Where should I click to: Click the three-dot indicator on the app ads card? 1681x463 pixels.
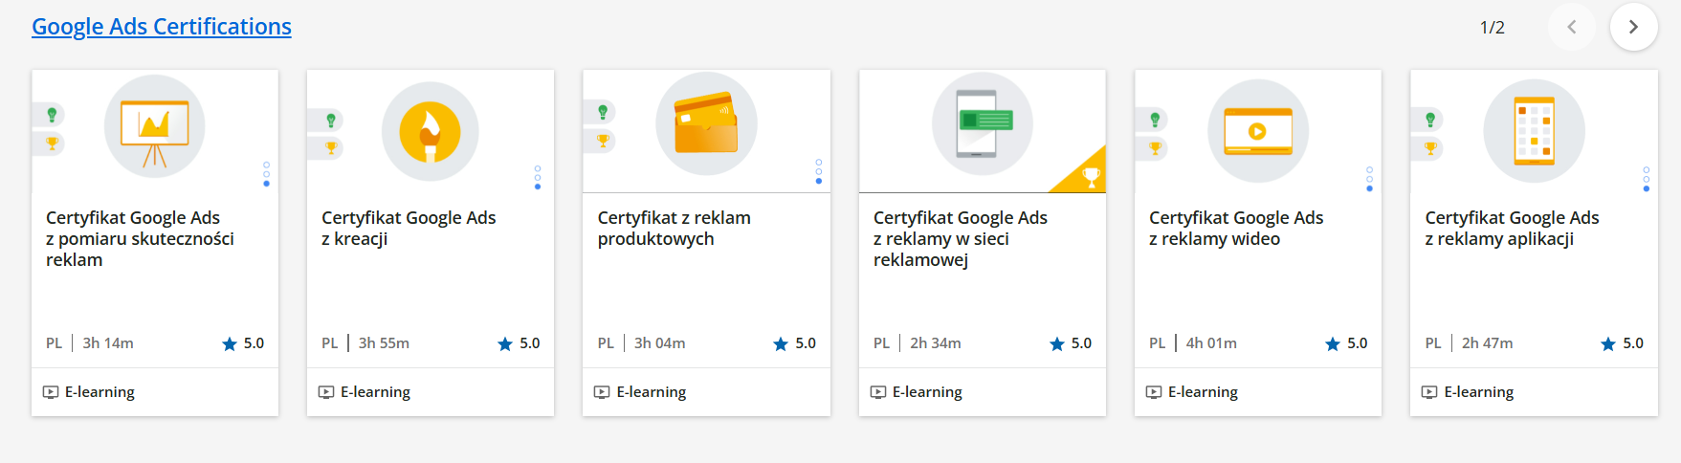1646,179
